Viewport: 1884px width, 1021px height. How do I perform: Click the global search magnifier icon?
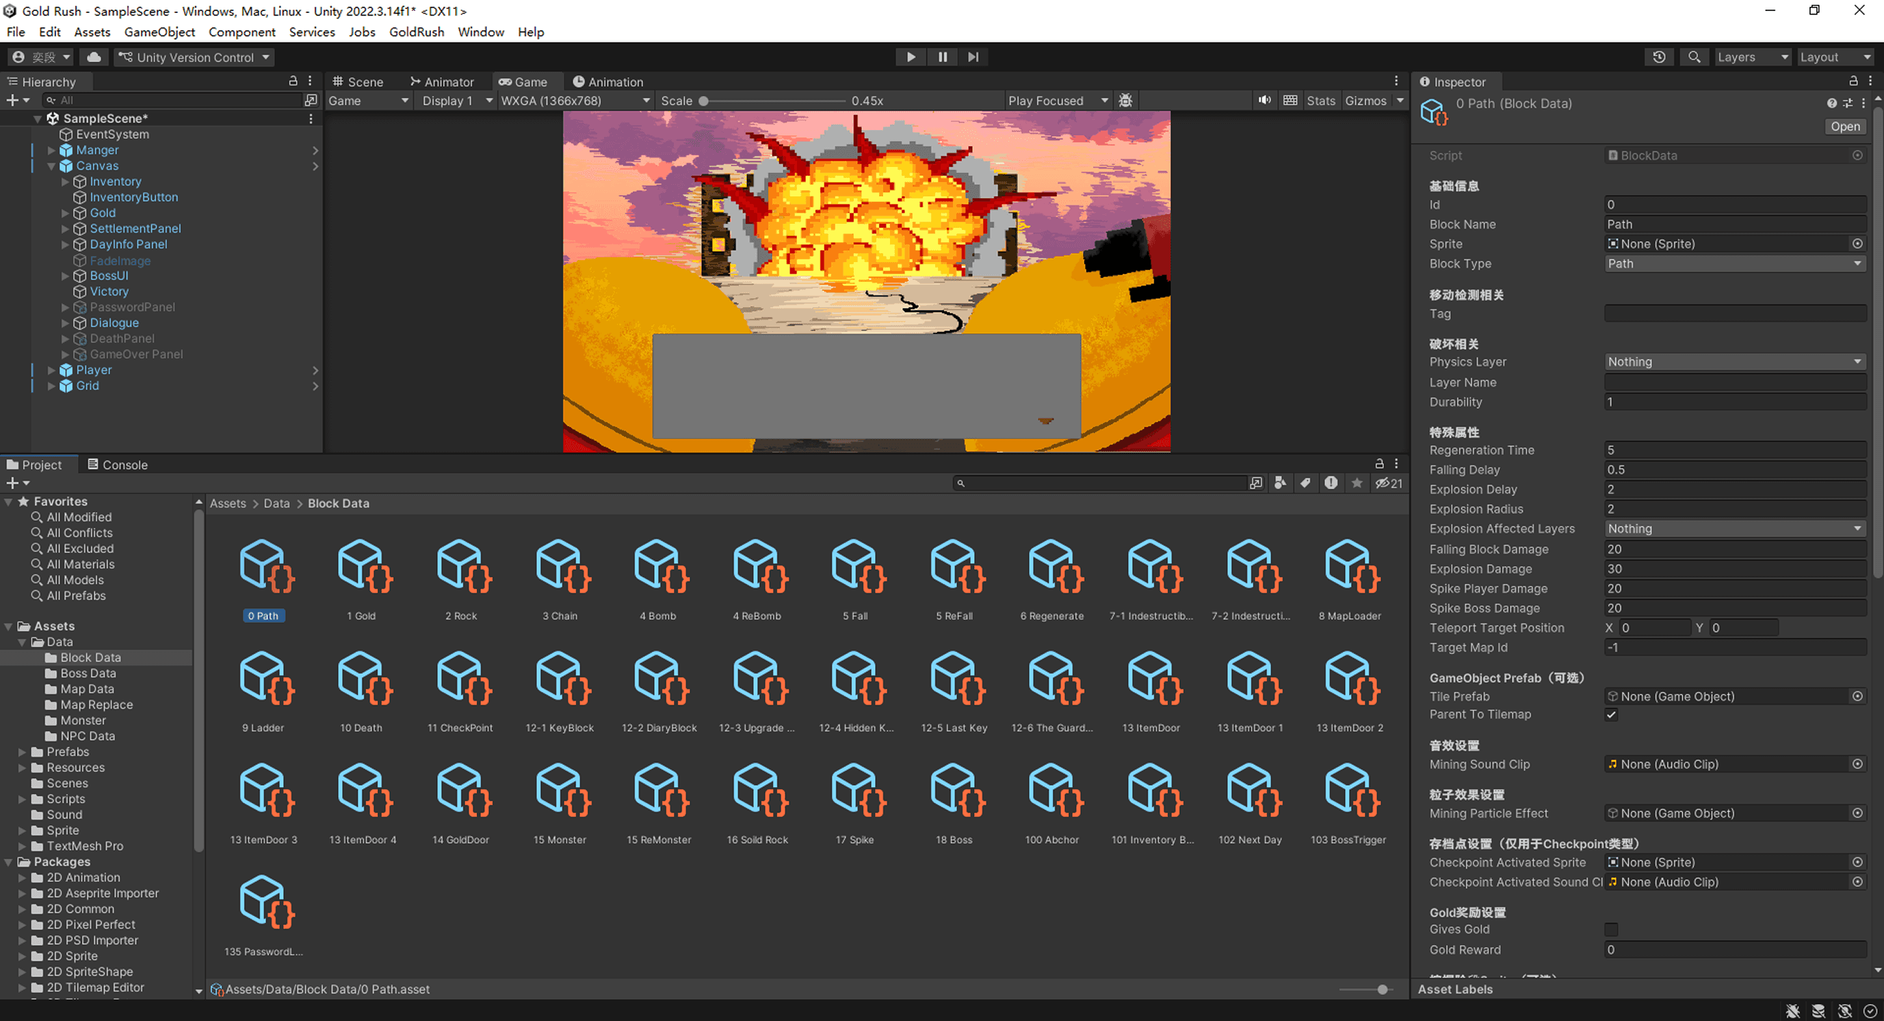(1694, 57)
